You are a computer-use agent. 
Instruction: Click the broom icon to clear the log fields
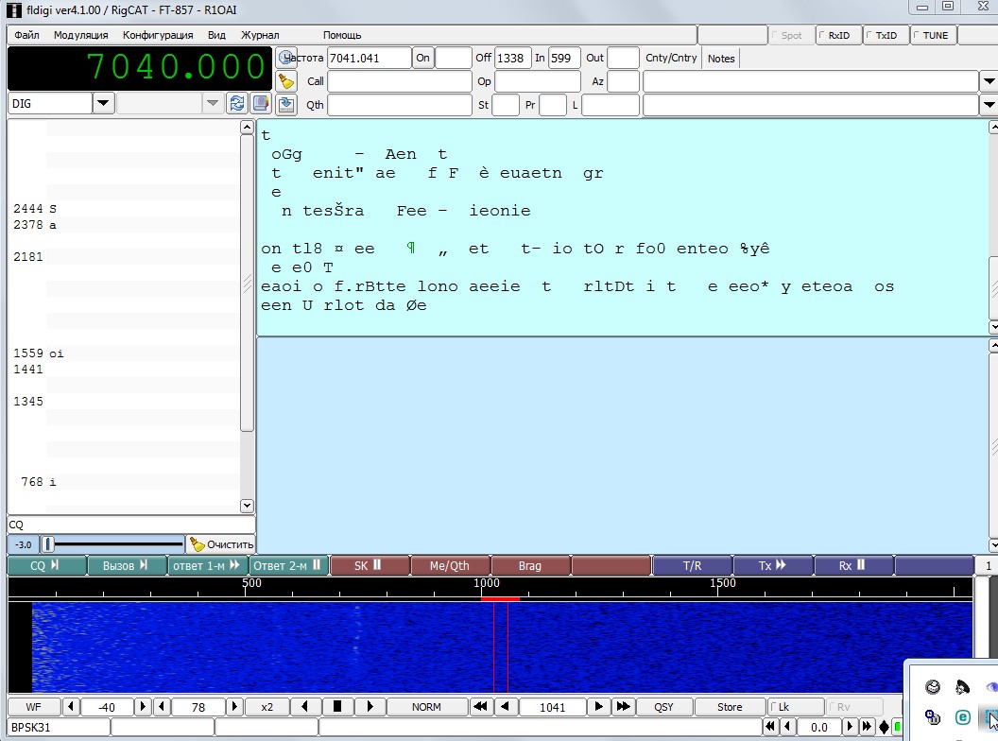[x=286, y=81]
